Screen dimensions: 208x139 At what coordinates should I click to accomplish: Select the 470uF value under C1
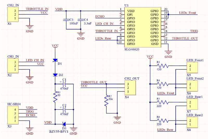pos(64,88)
